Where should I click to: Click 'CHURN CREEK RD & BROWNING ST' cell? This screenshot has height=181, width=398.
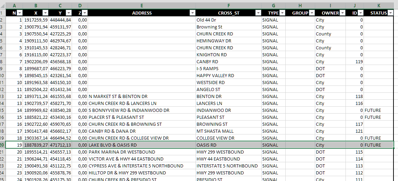pyautogui.click(x=142, y=124)
